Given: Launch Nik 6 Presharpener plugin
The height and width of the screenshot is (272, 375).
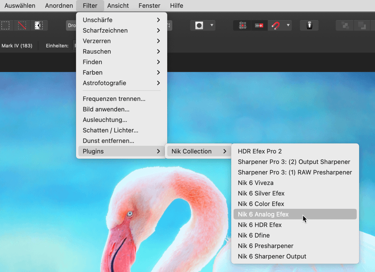Looking at the screenshot, I should 295,246.
